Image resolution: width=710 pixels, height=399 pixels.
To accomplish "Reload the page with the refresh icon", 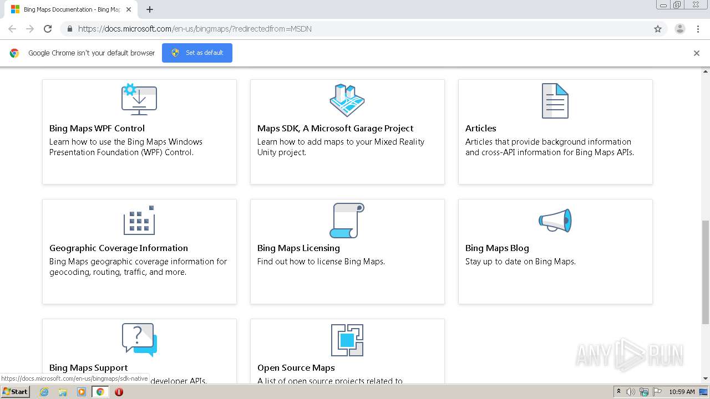I will point(48,29).
